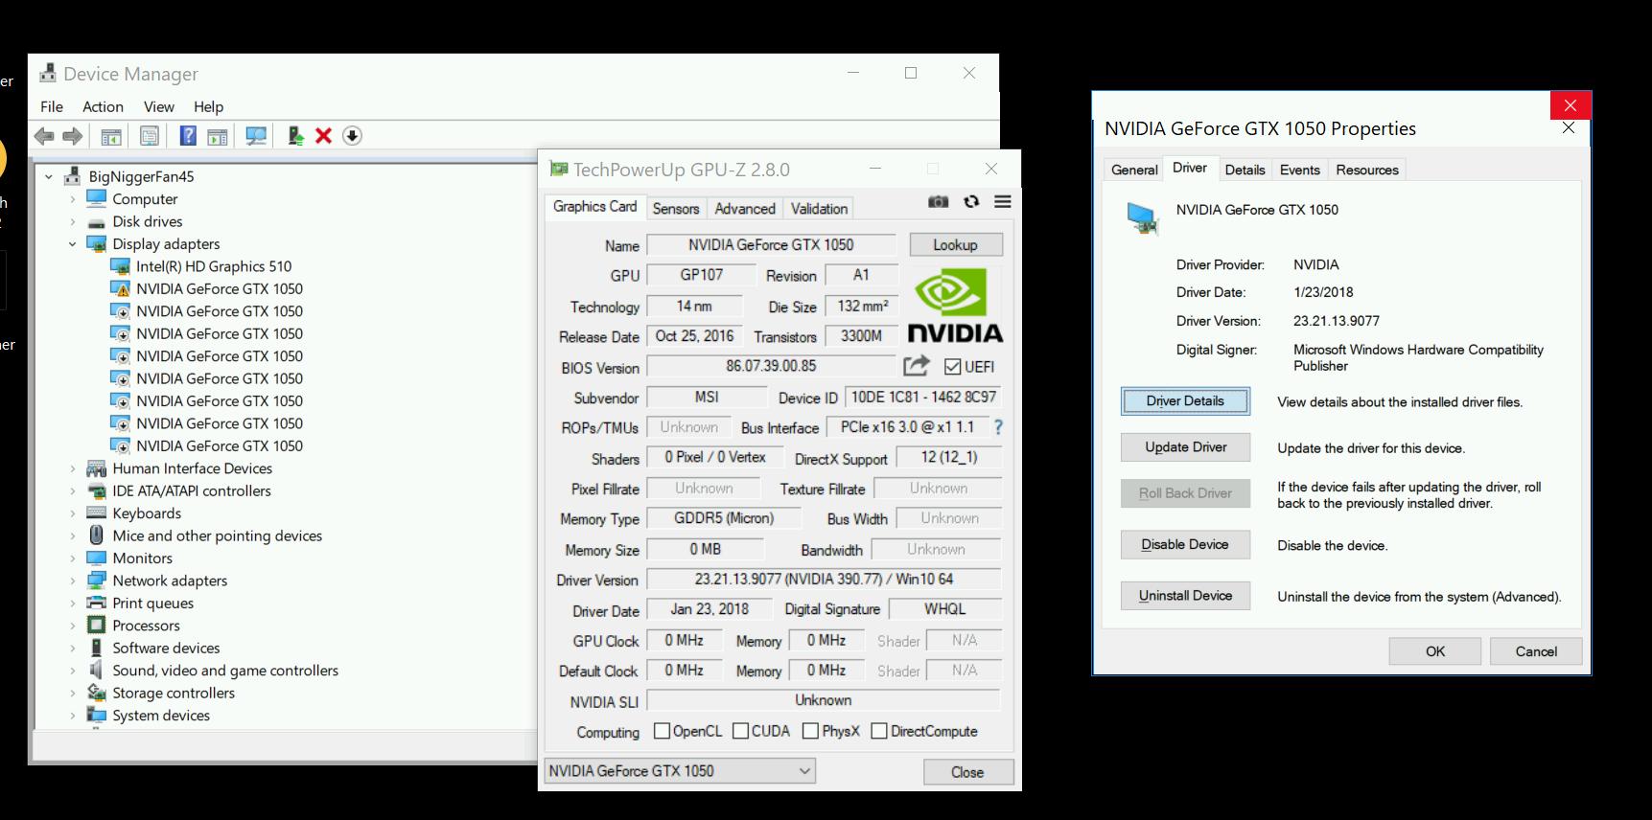
Task: Click the Network adapters icon
Action: point(97,581)
